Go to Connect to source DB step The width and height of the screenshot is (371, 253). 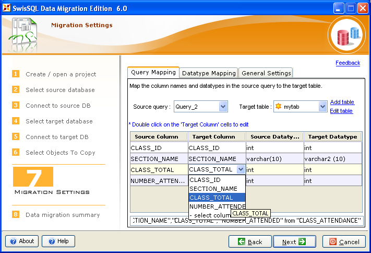tap(58, 106)
